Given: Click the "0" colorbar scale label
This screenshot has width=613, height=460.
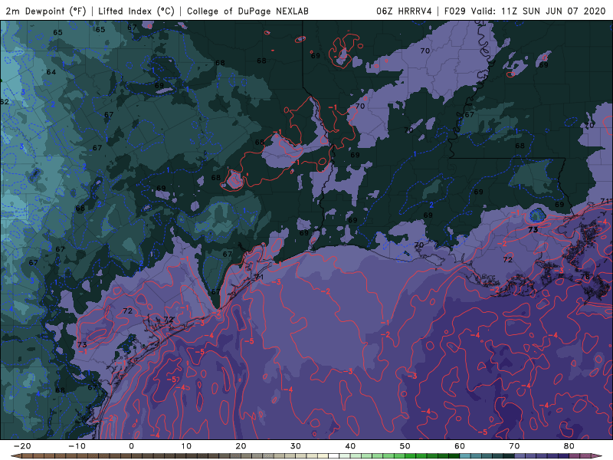Looking at the screenshot, I should click(131, 446).
